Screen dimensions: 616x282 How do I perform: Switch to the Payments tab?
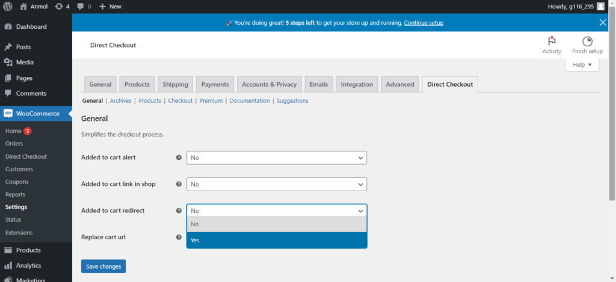click(215, 84)
